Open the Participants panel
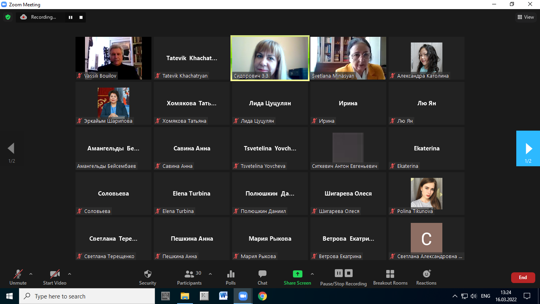The width and height of the screenshot is (540, 304). point(189,277)
